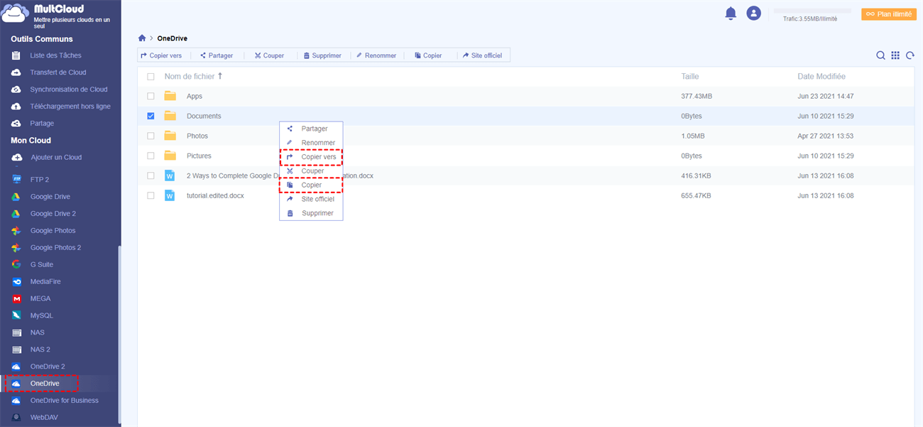The image size is (923, 427).
Task: Check the tutorial.edited.docx checkbox
Action: point(151,195)
